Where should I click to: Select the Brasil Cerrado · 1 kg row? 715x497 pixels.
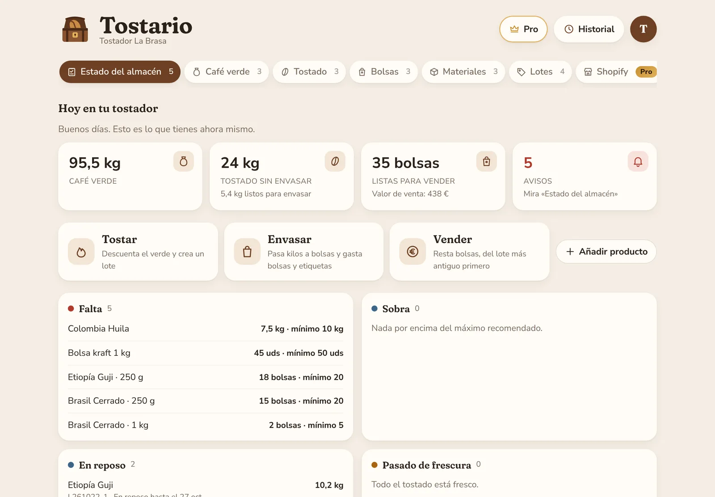pos(206,425)
